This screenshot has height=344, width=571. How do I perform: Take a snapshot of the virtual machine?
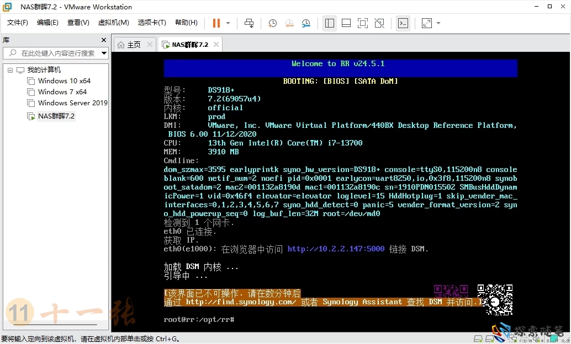pos(272,23)
